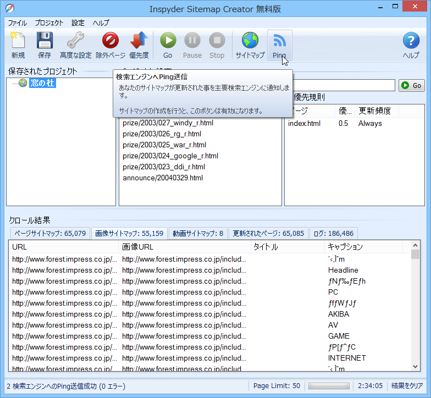Switch to 動画サイトマップ: 8 tab
The width and height of the screenshot is (431, 398).
click(198, 233)
